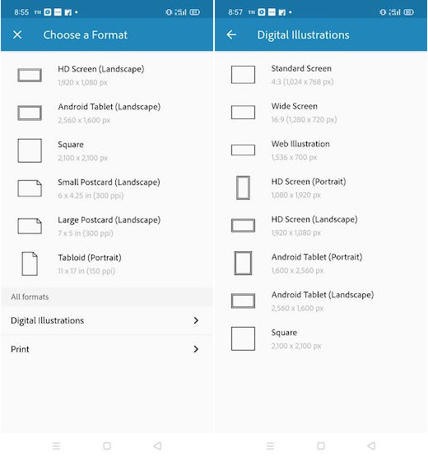The image size is (428, 460).
Task: Tap HD Screen (Landscape) icon in Digital Illustrations
Action: click(243, 225)
